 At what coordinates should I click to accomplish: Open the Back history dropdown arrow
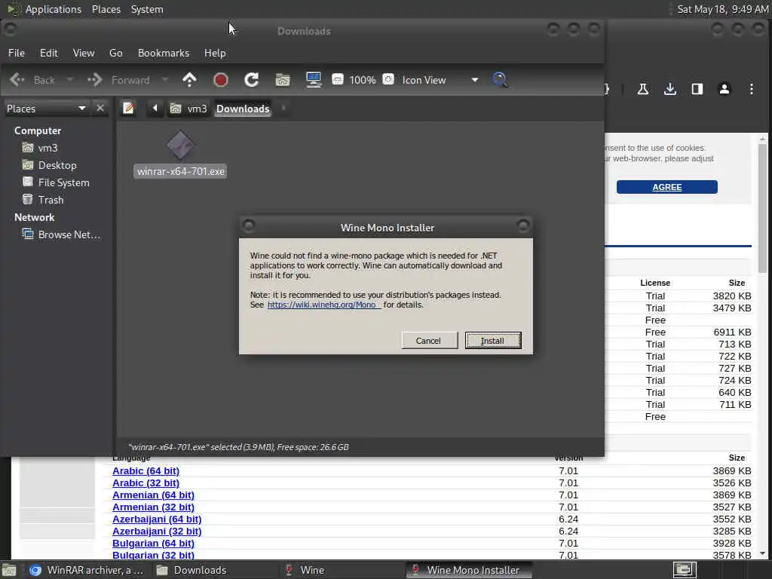click(70, 80)
